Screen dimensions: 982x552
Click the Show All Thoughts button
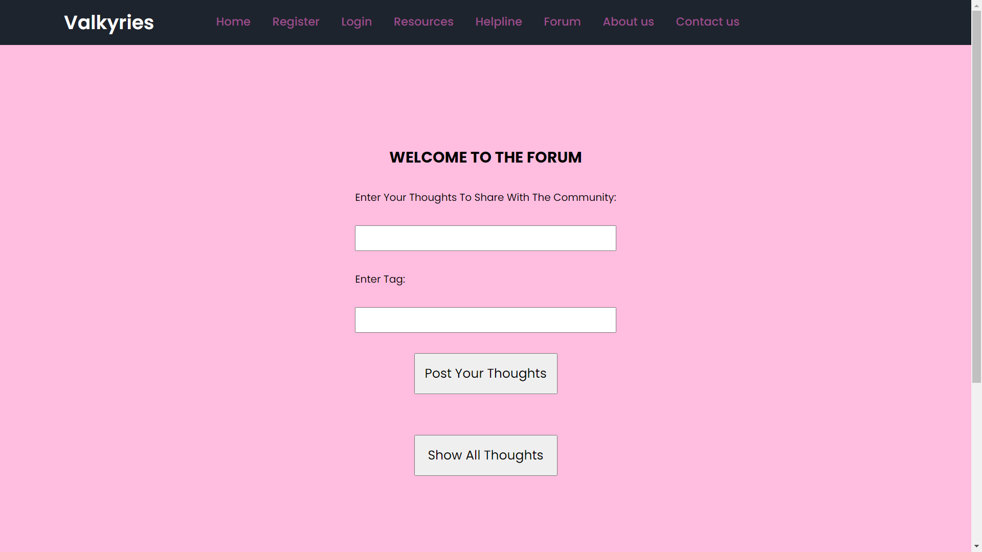[485, 455]
